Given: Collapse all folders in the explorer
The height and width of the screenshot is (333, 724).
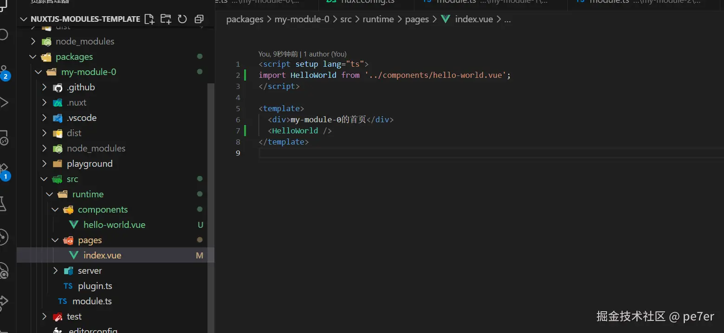Looking at the screenshot, I should pyautogui.click(x=199, y=19).
